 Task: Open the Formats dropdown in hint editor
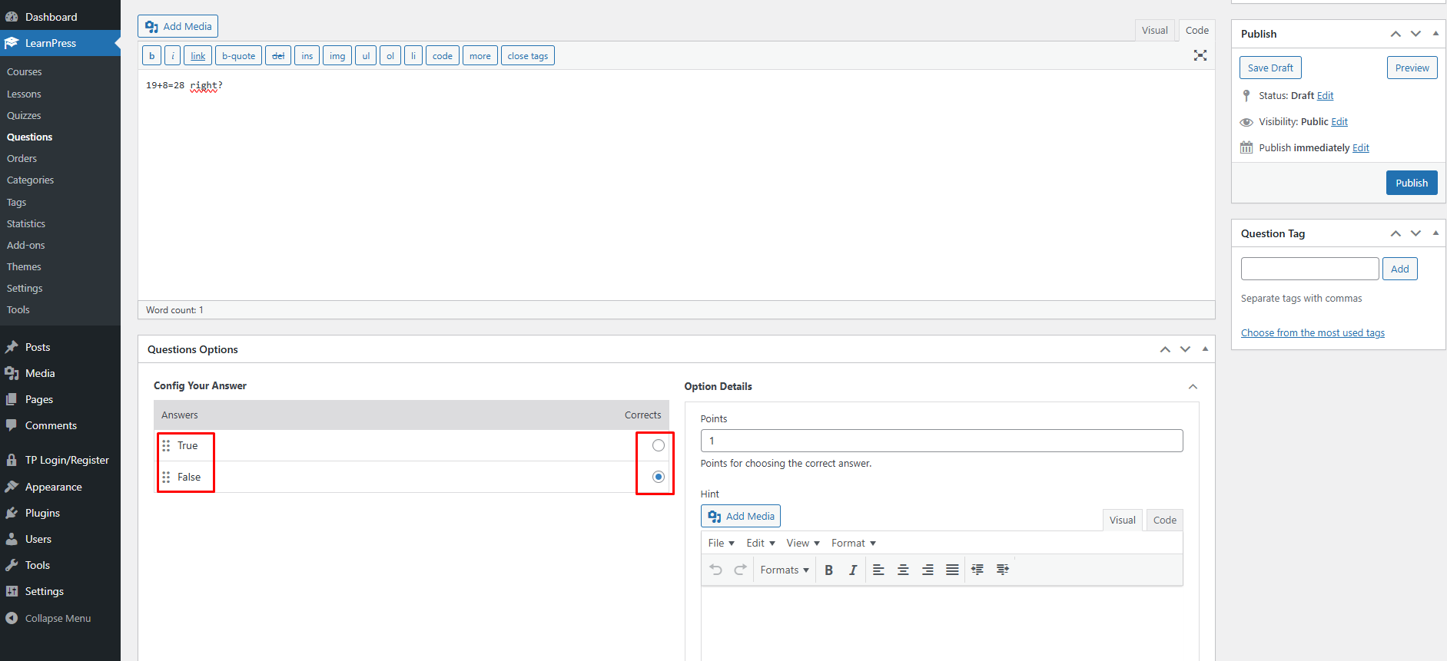pyautogui.click(x=784, y=570)
